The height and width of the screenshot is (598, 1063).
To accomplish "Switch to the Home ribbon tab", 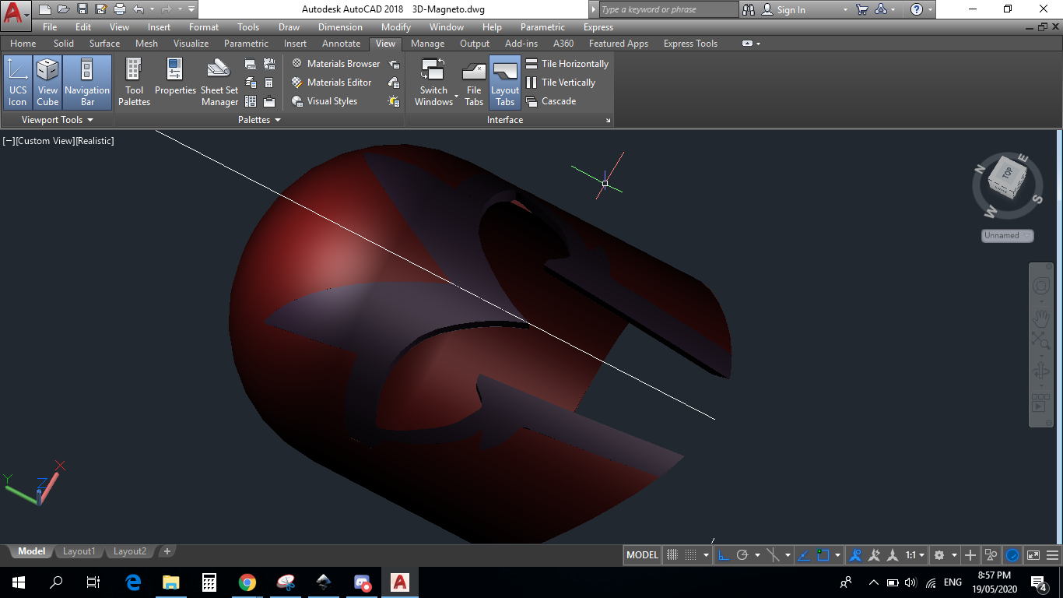I will click(23, 44).
